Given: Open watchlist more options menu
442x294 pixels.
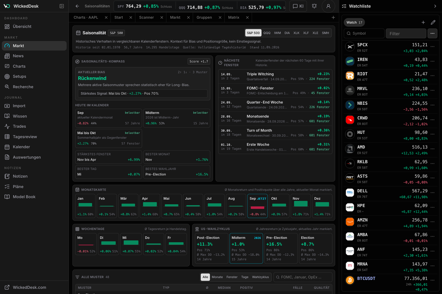Looking at the screenshot, I should coord(432,33).
